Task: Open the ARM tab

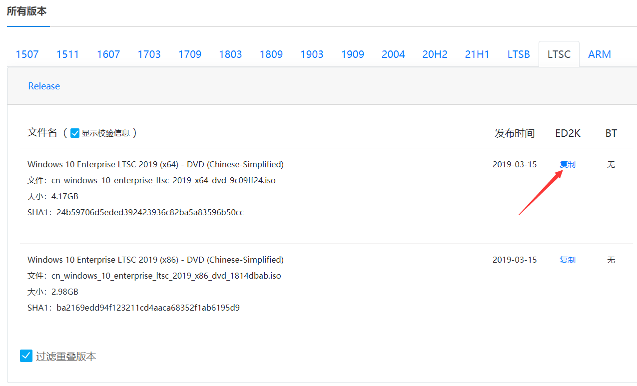Action: click(x=600, y=54)
